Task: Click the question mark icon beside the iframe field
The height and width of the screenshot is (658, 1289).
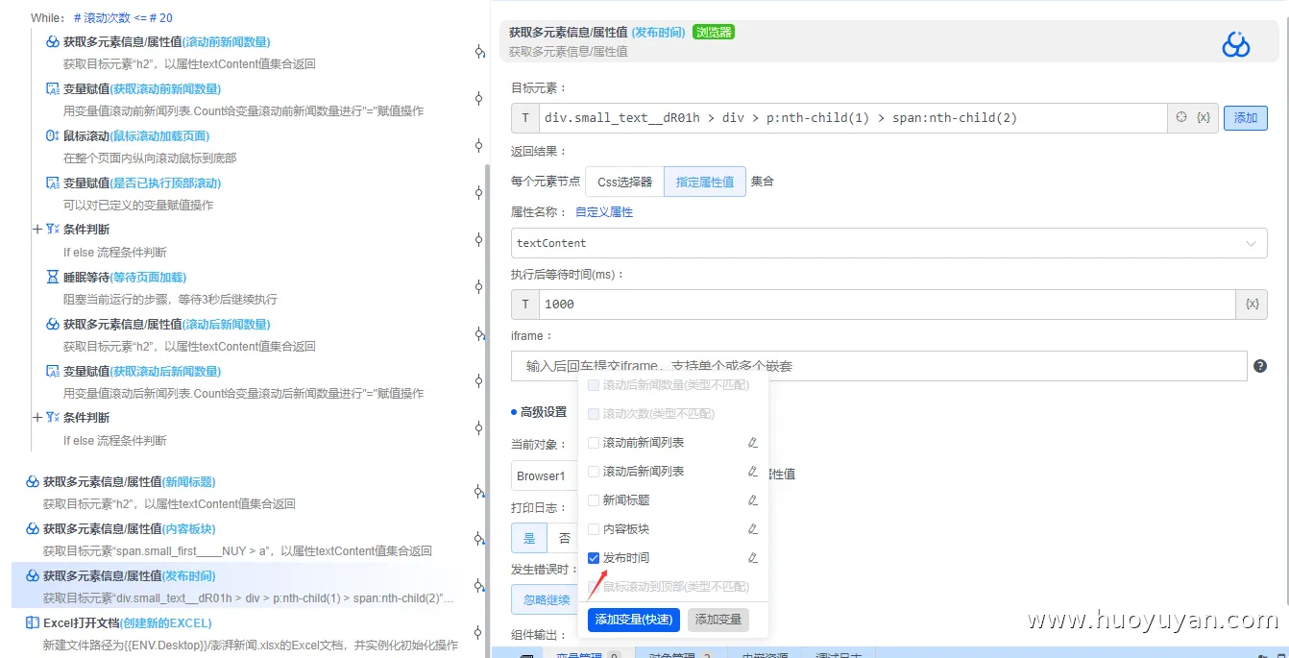Action: [1260, 365]
